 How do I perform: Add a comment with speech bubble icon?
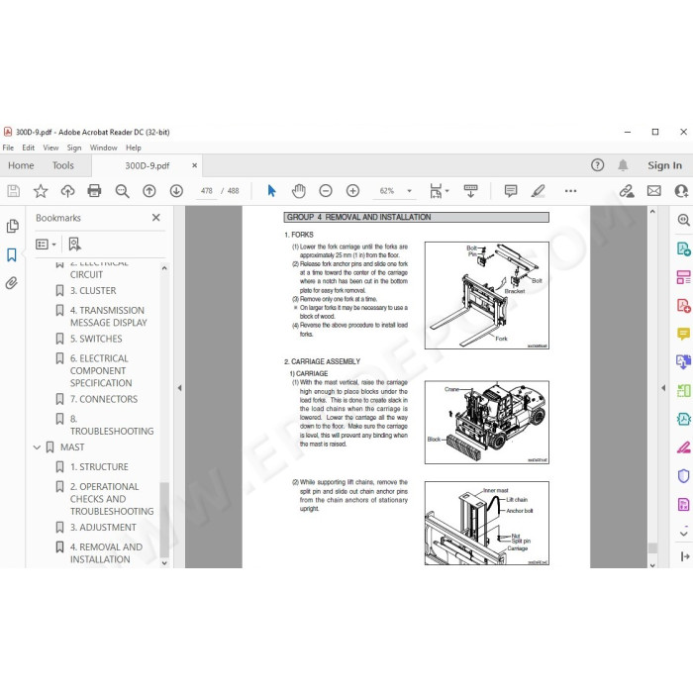[x=511, y=191]
